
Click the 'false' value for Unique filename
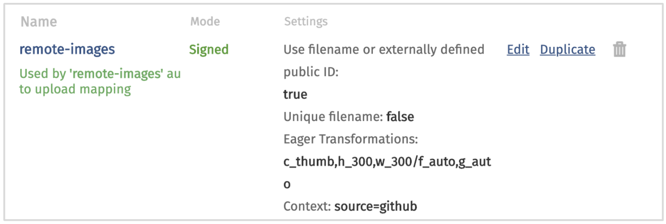click(x=400, y=117)
